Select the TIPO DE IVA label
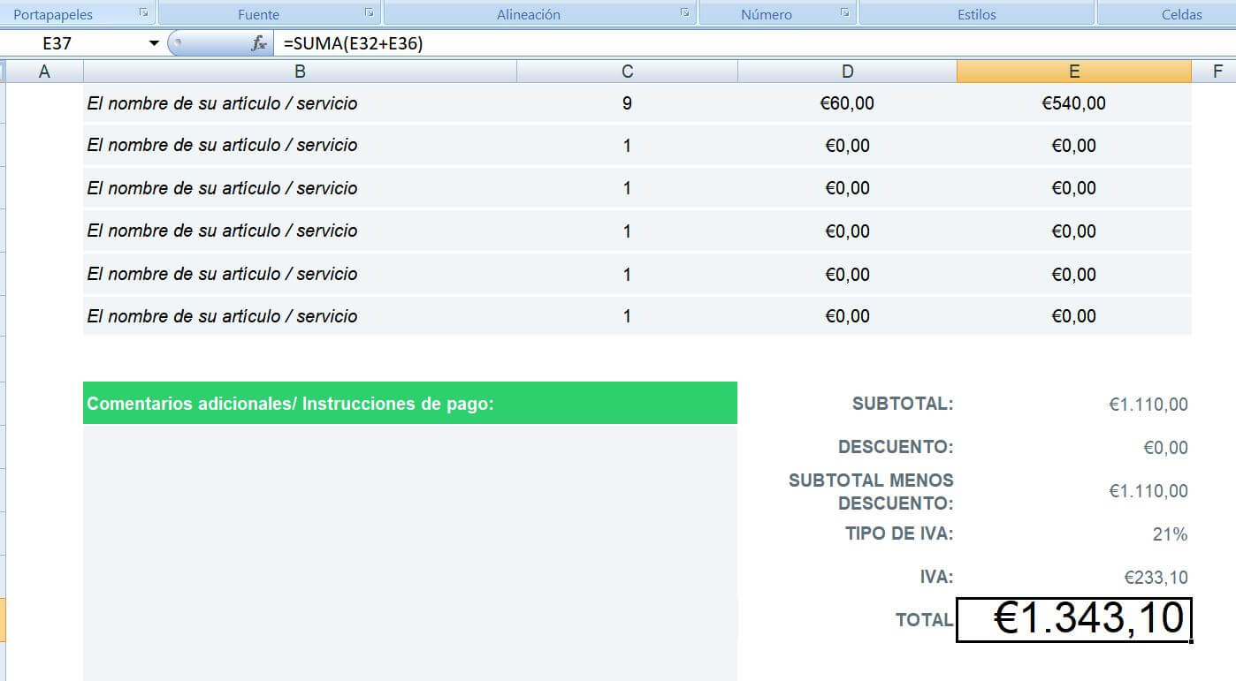The width and height of the screenshot is (1236, 681). click(899, 533)
